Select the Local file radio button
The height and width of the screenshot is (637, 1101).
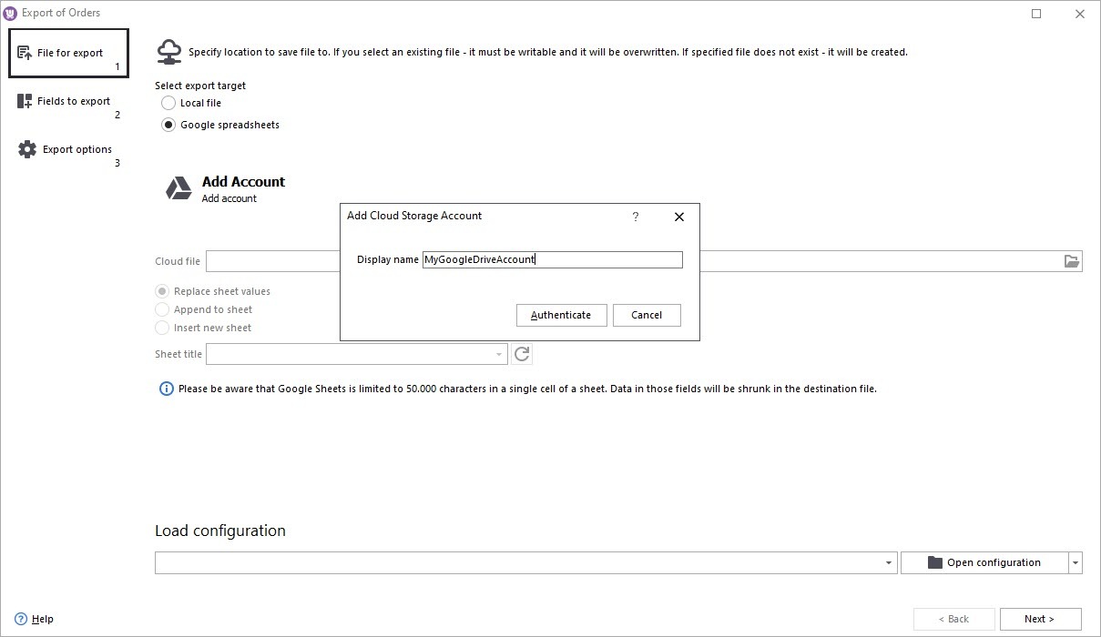(x=168, y=103)
